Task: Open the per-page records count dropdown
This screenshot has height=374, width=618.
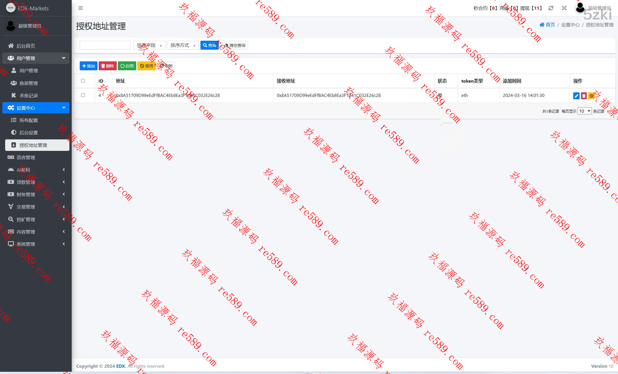Action: 584,111
